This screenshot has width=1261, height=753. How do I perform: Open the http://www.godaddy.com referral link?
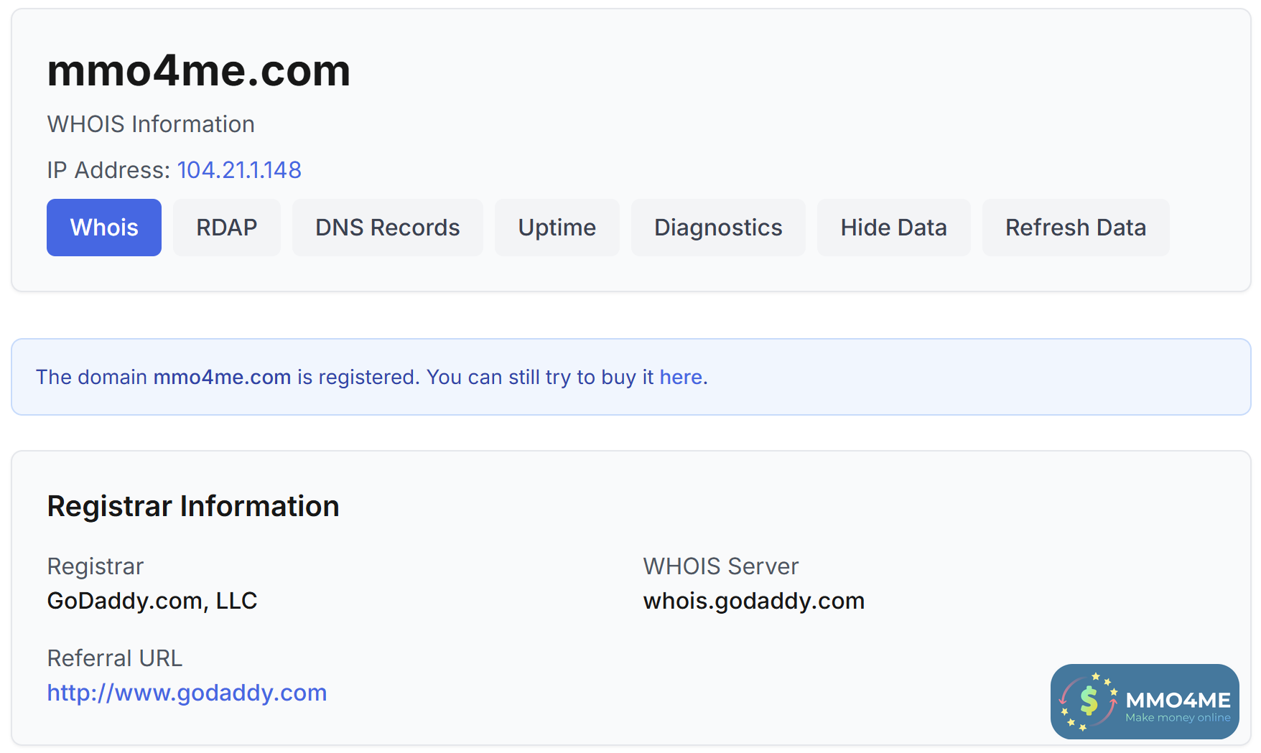pyautogui.click(x=187, y=693)
